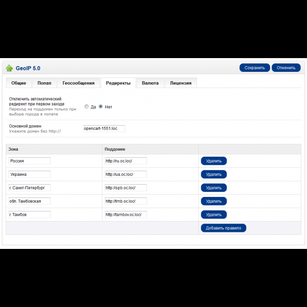
Task: Click the green GeoIP puzzle icon
Action: pyautogui.click(x=9, y=68)
